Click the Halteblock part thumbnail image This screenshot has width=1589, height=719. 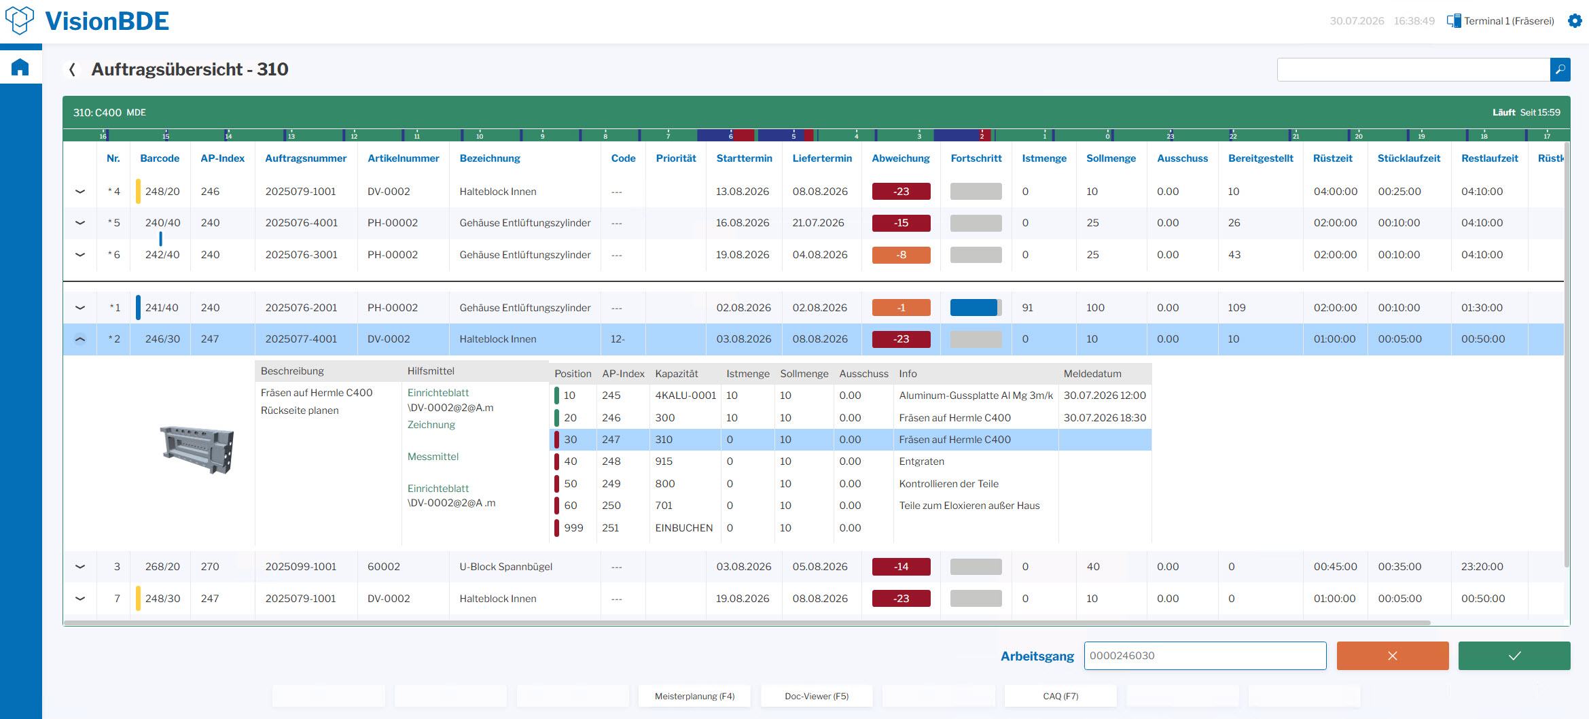[197, 449]
